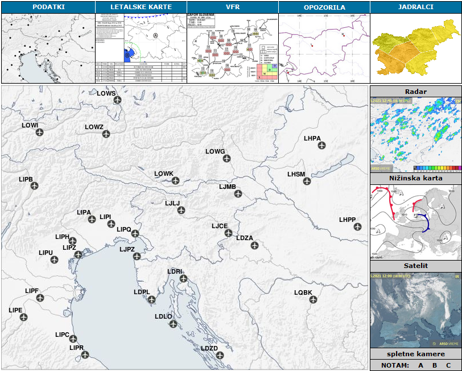Open the spletne kamere link
This screenshot has width=462, height=371.
(x=416, y=354)
